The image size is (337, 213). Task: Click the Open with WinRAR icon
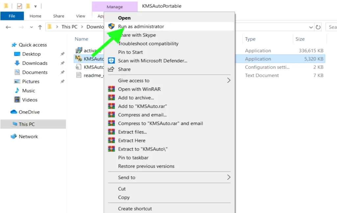pyautogui.click(x=111, y=89)
